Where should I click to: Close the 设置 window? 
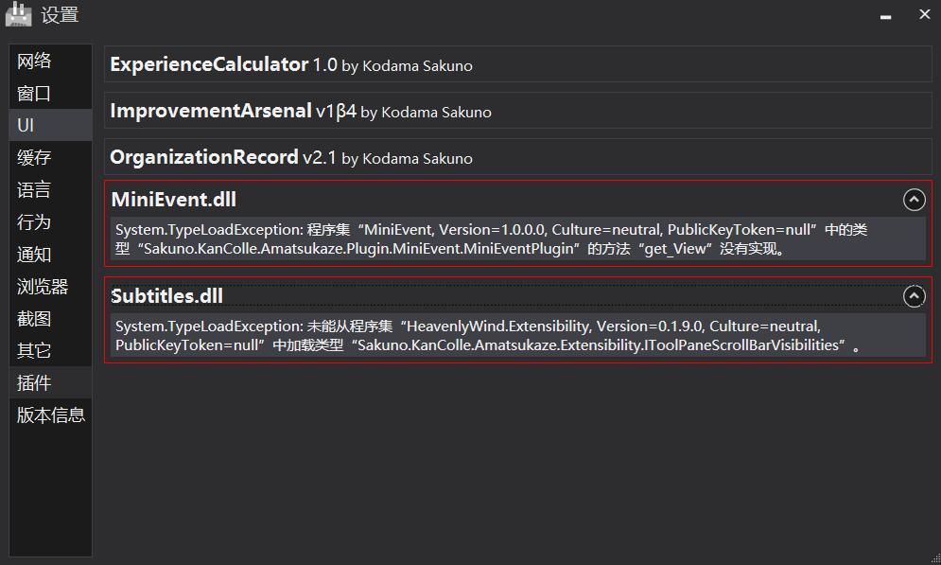pos(924,14)
